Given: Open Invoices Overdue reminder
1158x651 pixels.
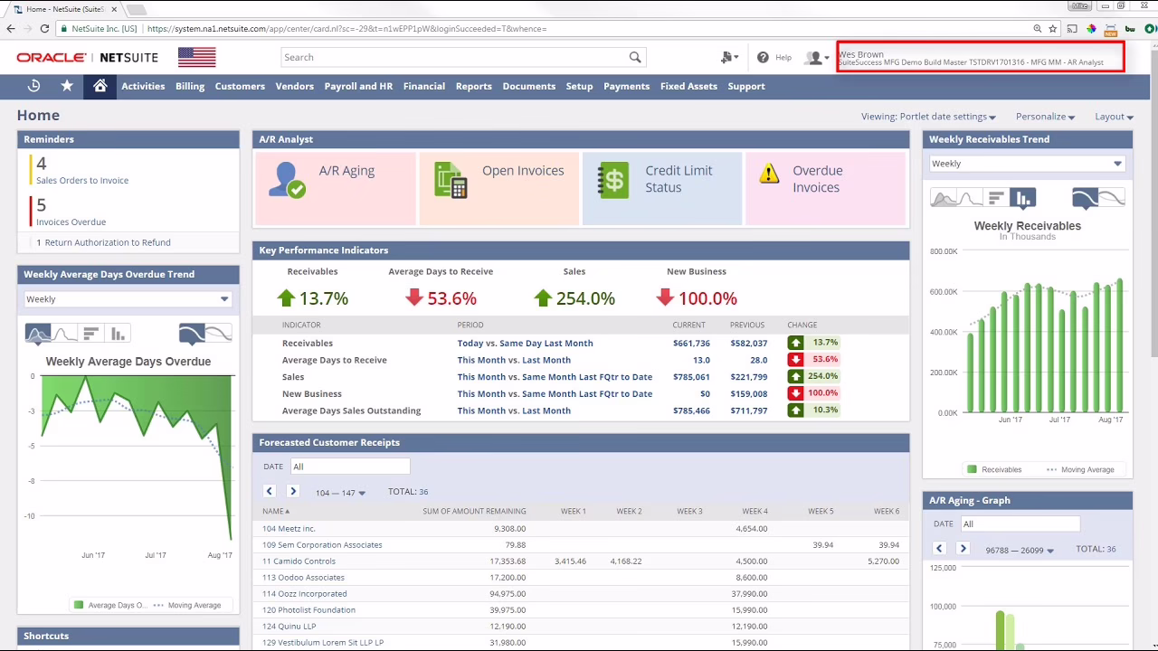Looking at the screenshot, I should tap(71, 222).
